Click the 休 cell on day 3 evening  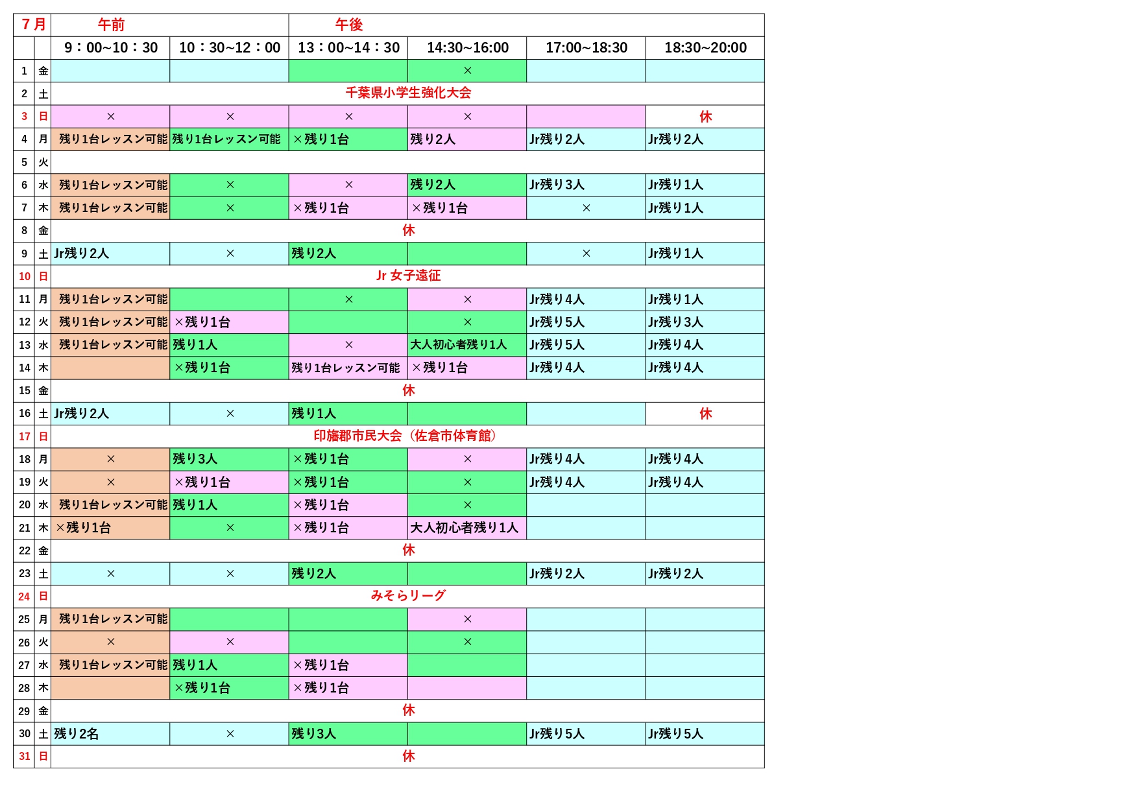tap(705, 117)
